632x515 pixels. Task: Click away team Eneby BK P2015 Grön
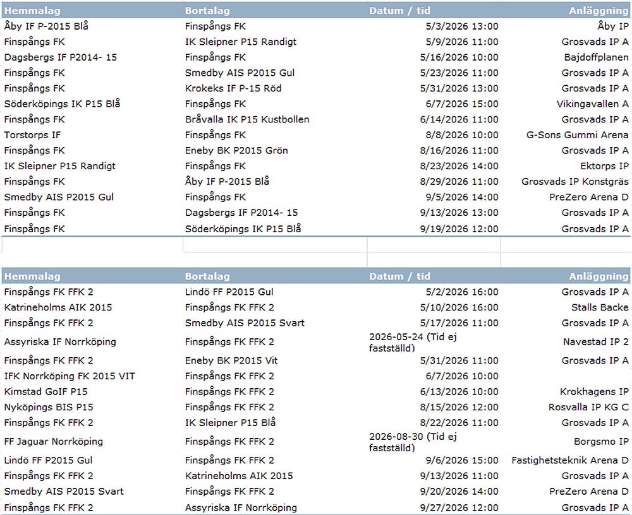click(x=236, y=151)
